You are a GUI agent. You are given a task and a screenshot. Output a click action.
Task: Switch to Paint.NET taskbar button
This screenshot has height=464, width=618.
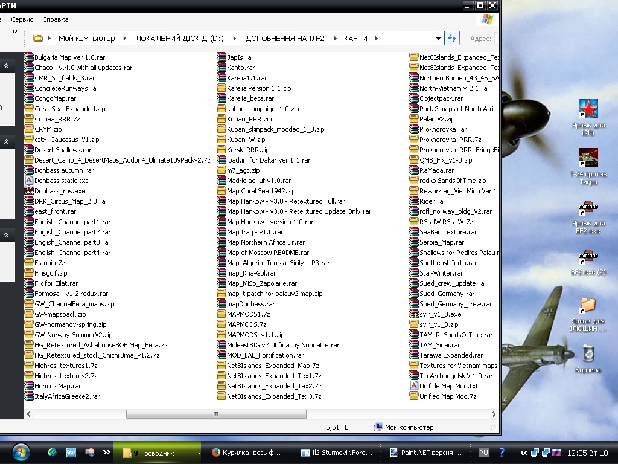coord(425,453)
